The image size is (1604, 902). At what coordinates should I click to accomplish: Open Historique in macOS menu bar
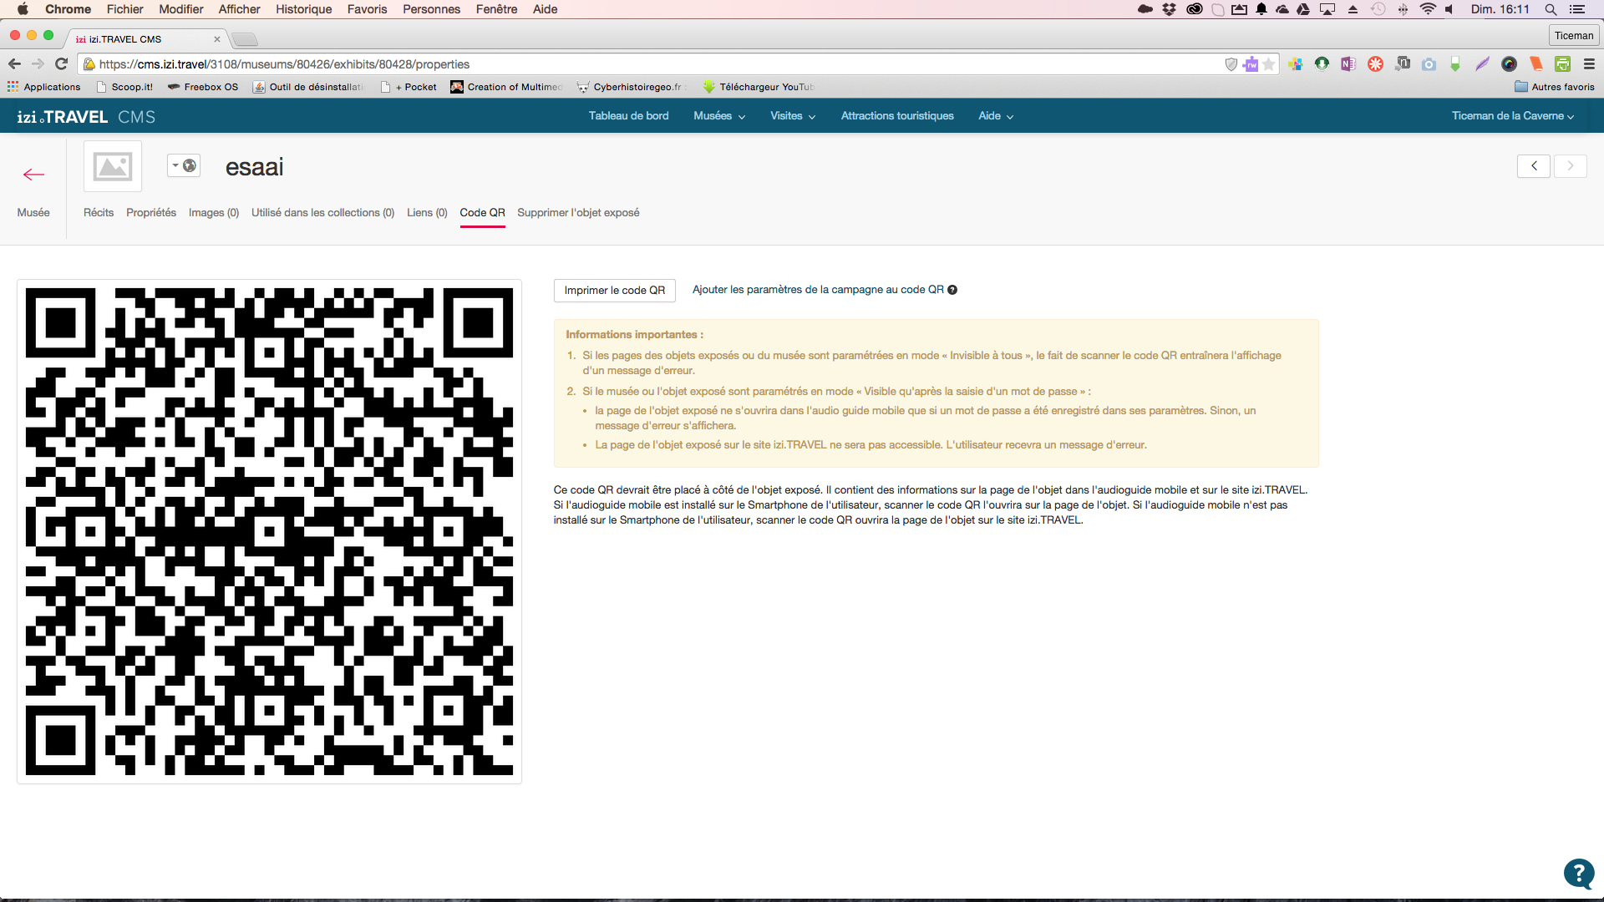point(303,9)
